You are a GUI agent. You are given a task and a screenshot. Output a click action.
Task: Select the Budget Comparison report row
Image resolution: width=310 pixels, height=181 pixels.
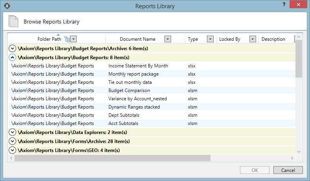152,90
